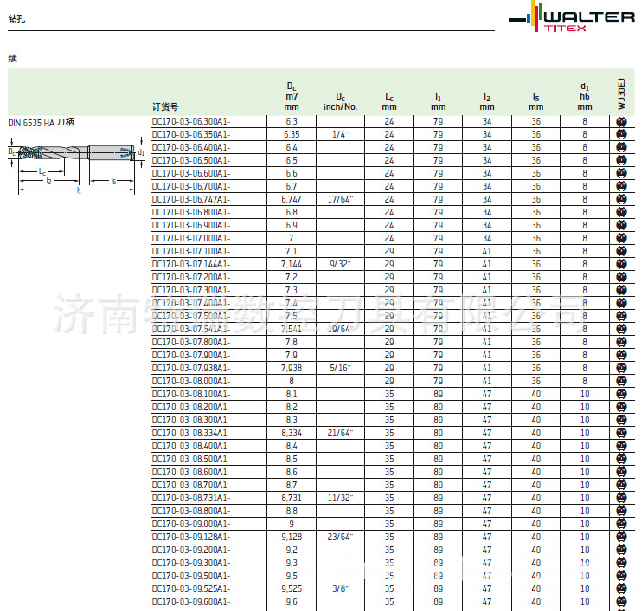
Task: Select order number DC170-03-07.100A1-
Action: (x=191, y=251)
